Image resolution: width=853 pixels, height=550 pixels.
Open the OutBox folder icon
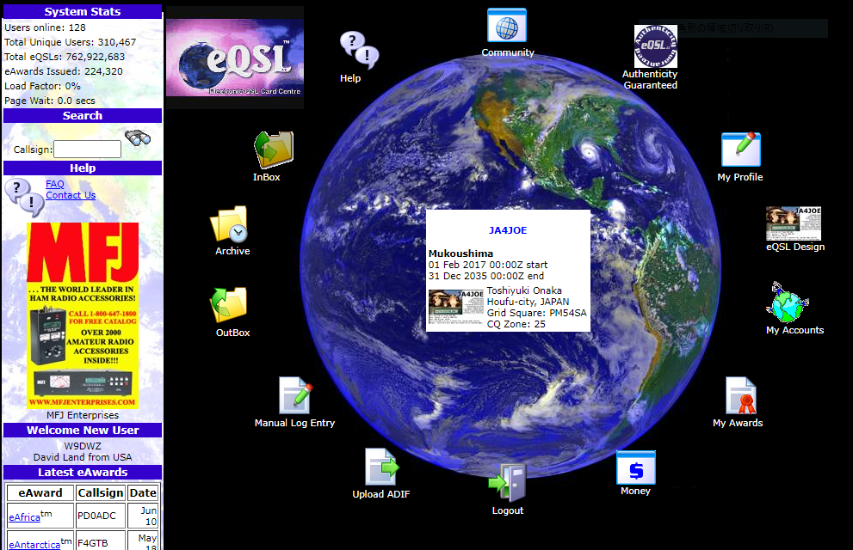click(229, 304)
